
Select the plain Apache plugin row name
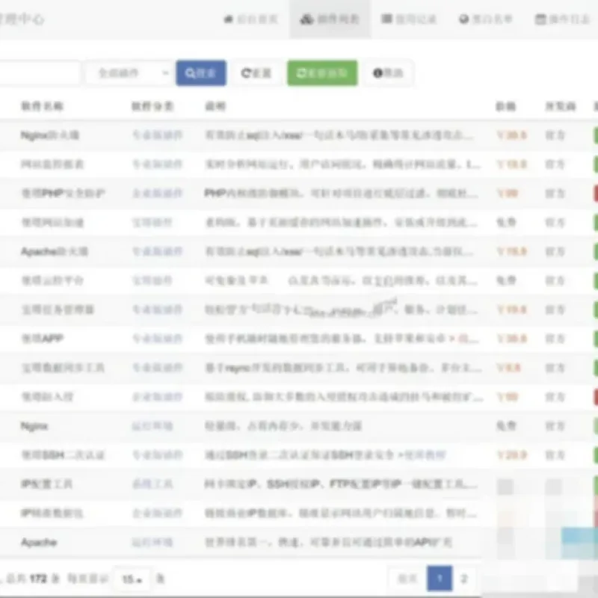(39, 543)
